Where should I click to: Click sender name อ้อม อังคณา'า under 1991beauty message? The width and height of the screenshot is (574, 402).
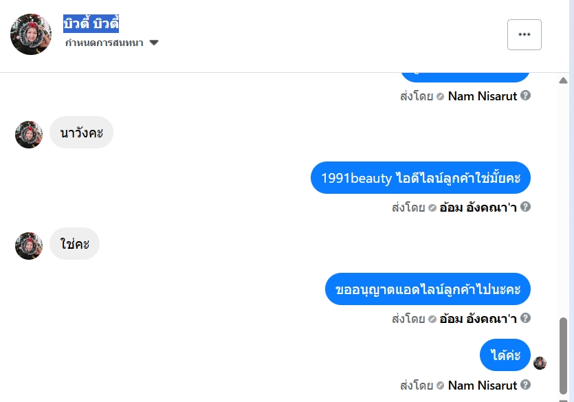click(478, 207)
